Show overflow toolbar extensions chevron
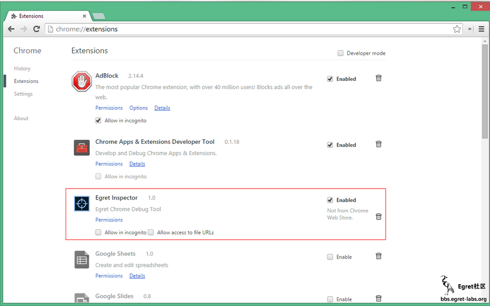 point(470,29)
